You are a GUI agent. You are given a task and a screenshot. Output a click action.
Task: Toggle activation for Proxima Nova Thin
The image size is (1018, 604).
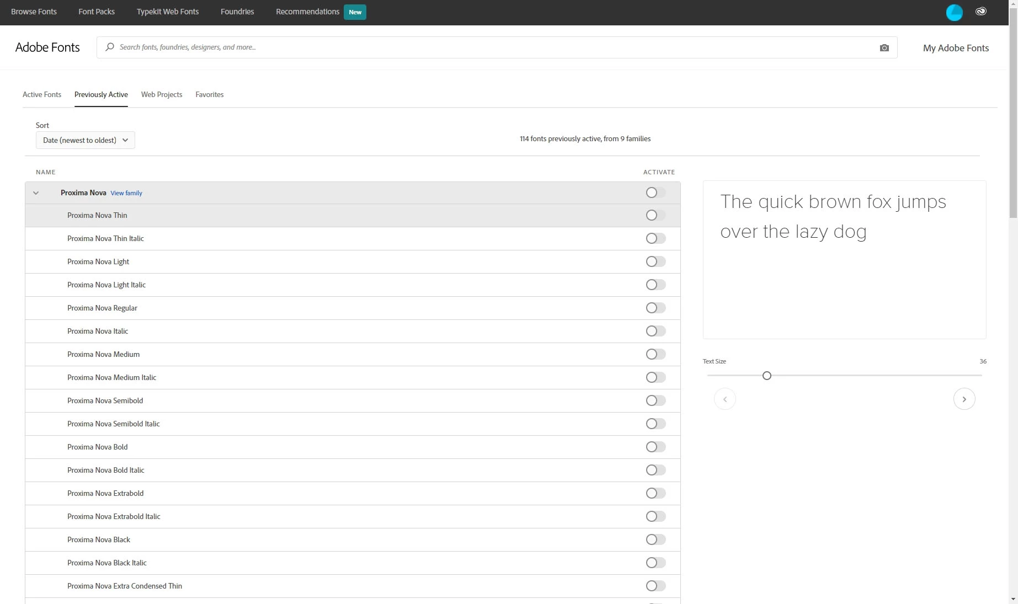655,215
